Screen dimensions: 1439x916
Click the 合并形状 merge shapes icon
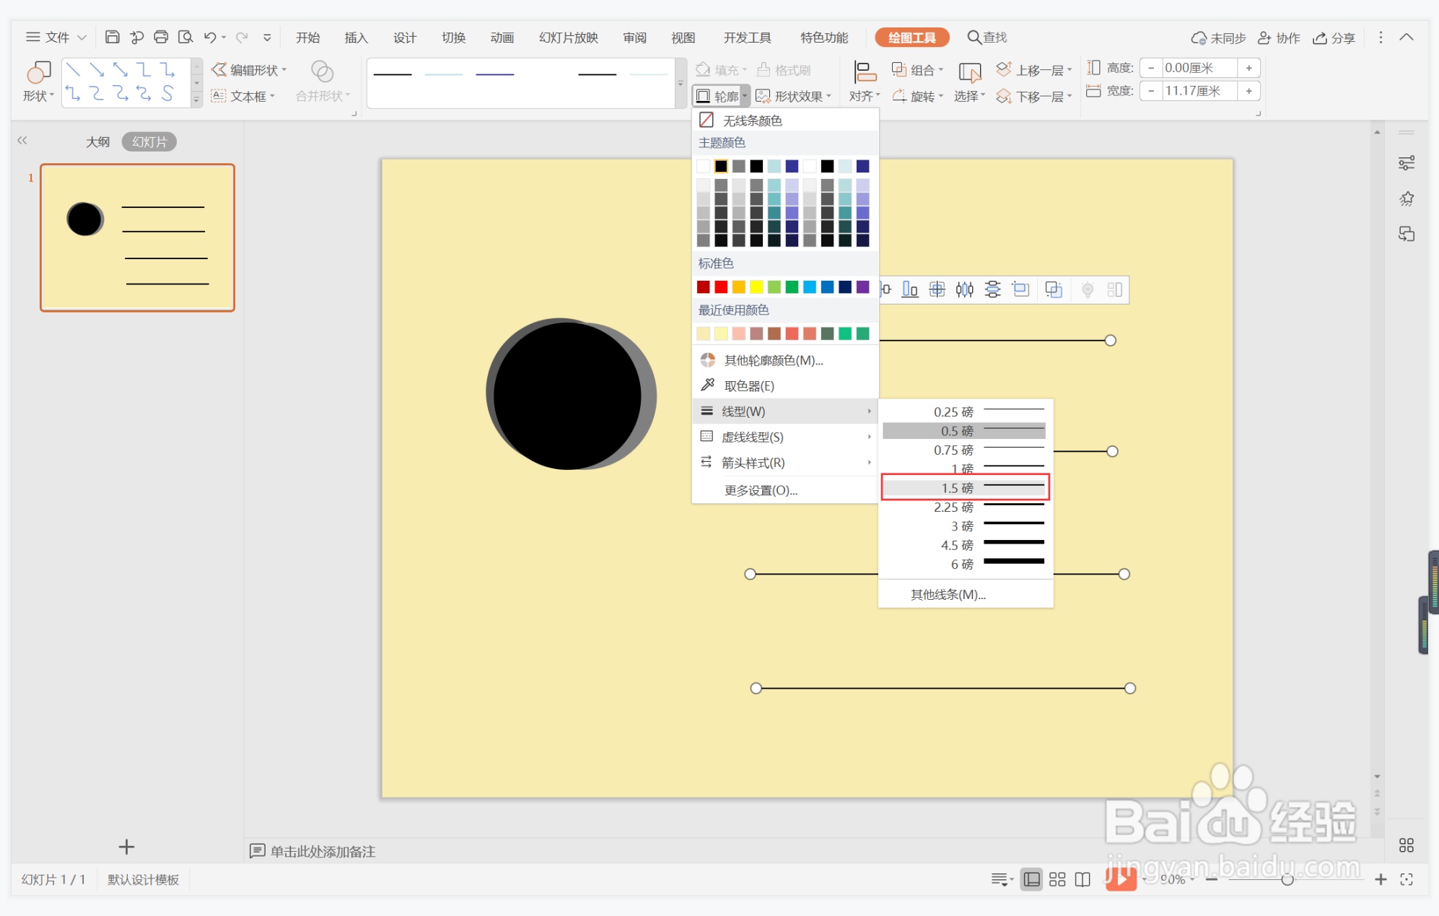[x=322, y=71]
